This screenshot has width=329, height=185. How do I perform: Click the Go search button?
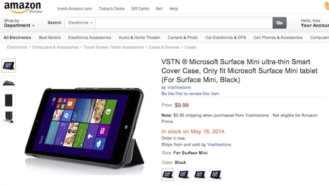point(279,23)
